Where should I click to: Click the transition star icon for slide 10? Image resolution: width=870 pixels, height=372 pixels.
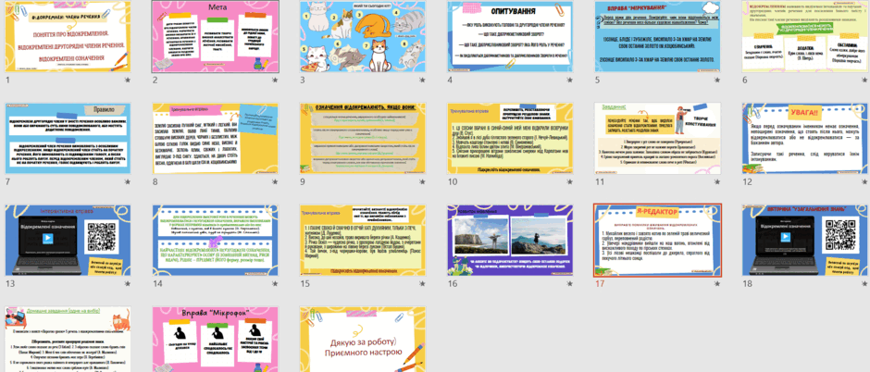point(570,182)
